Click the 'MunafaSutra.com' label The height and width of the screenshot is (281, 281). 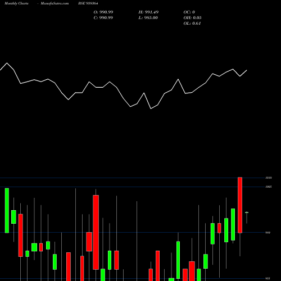pyautogui.click(x=55, y=3)
